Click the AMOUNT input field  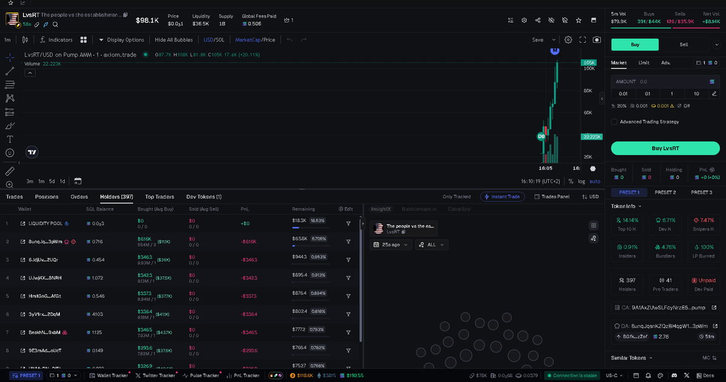tap(665, 81)
